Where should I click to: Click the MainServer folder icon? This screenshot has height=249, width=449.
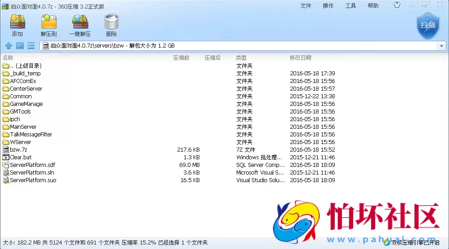(x=6, y=127)
